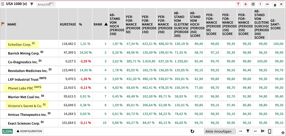Click the layout number 1 button

[x=260, y=4]
